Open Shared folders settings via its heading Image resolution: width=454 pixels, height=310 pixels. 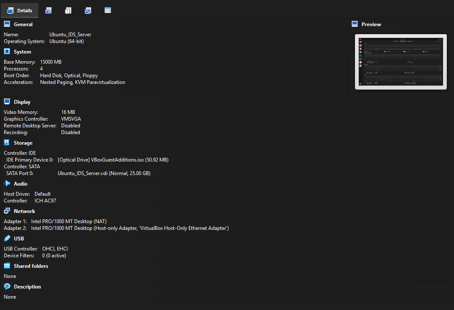click(31, 266)
